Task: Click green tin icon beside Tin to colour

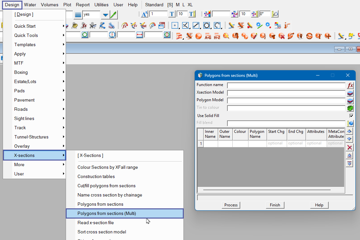Action: coord(350,108)
